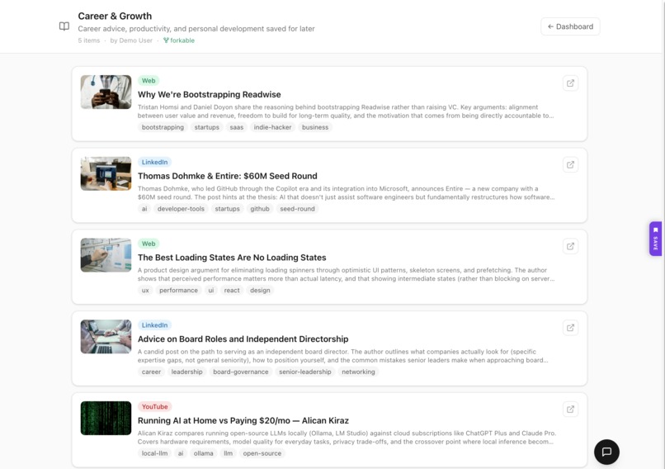Select the networking tag
Image resolution: width=665 pixels, height=469 pixels.
[358, 372]
